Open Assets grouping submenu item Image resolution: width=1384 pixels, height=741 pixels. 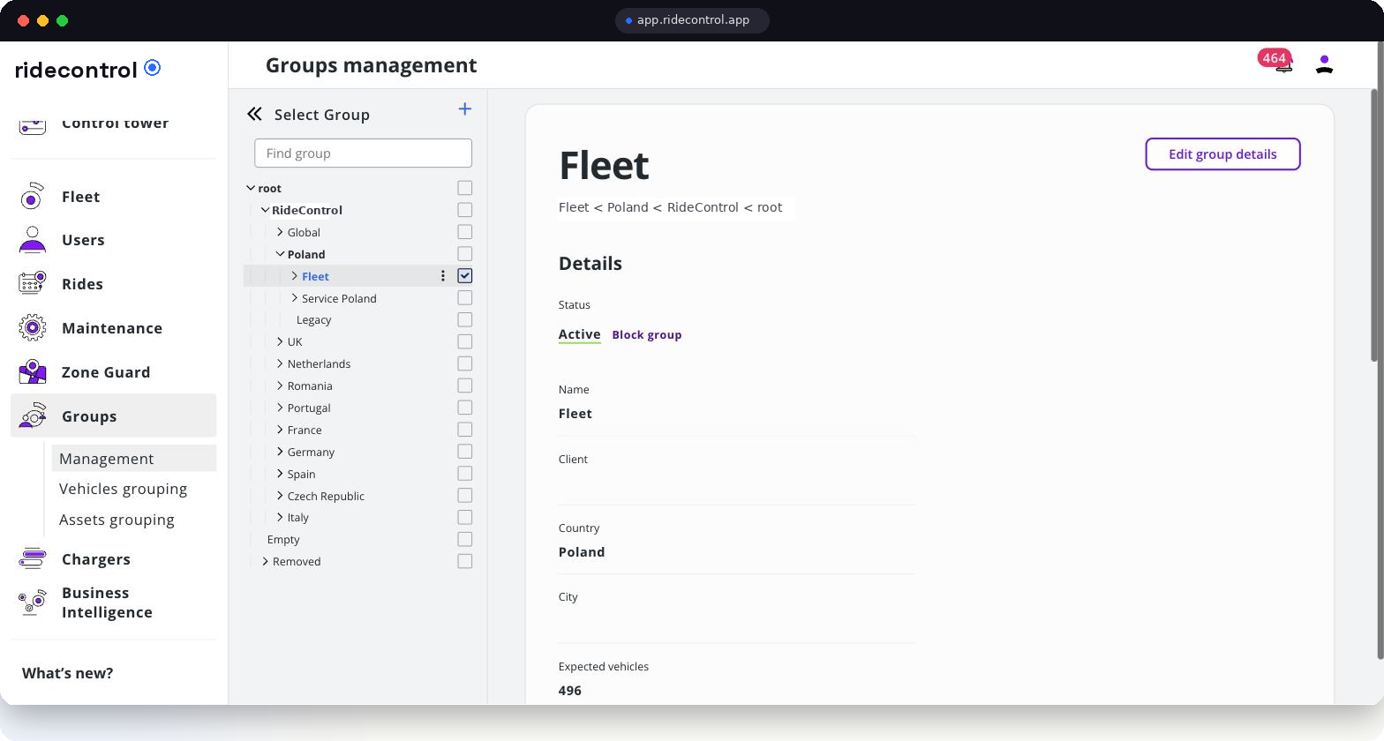(x=117, y=520)
